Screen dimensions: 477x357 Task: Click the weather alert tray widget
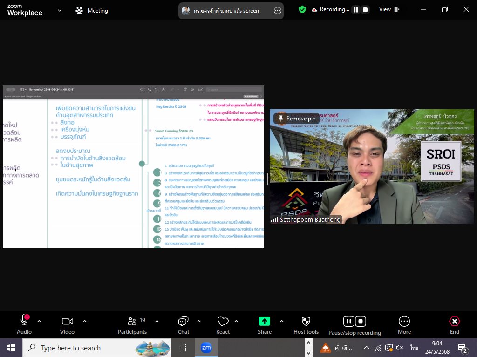[x=336, y=348]
